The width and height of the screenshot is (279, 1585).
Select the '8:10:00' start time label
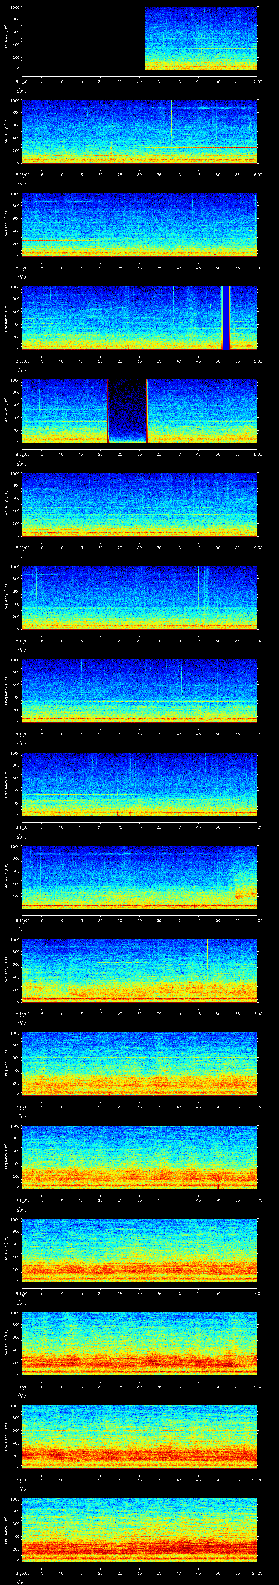coord(22,641)
